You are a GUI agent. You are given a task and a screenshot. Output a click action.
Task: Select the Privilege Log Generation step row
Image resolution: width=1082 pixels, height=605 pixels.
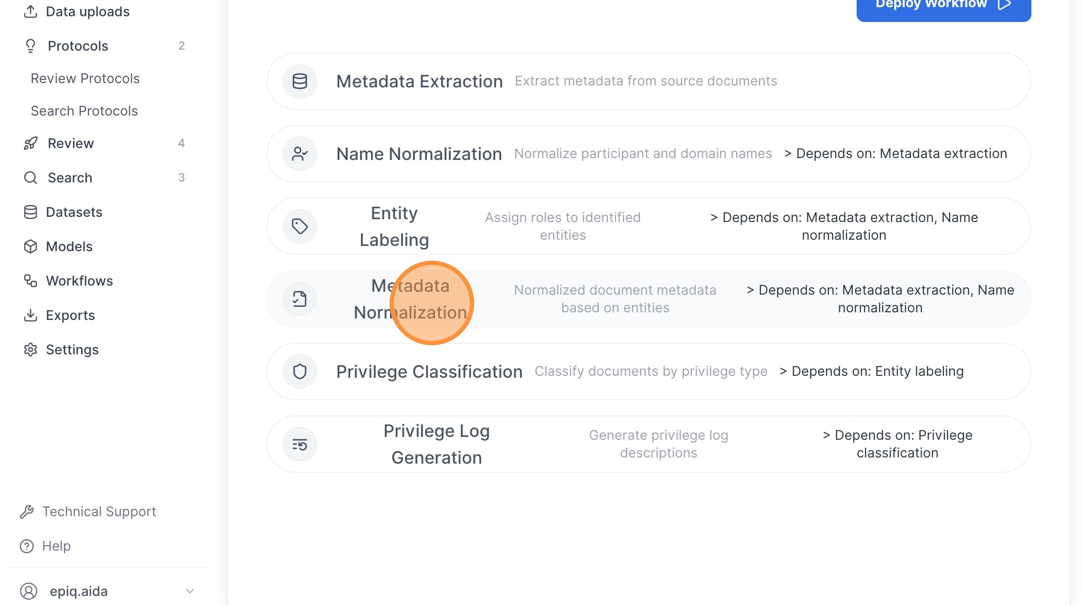pyautogui.click(x=648, y=444)
